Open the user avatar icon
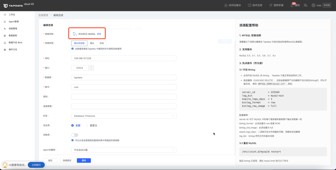Viewport: 336px width, 170px height. [x=313, y=5]
